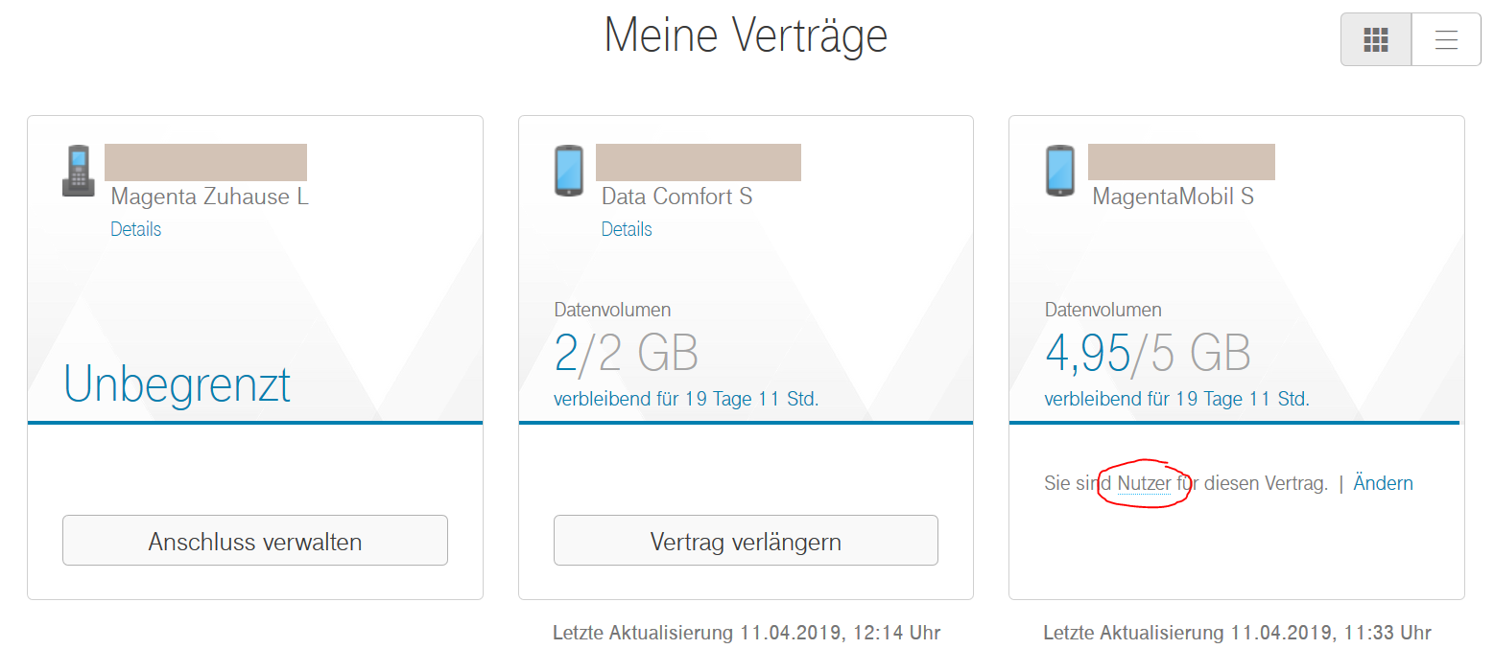Screen dimensions: 1494x649
Task: Click the Ändern link
Action: [x=1383, y=483]
